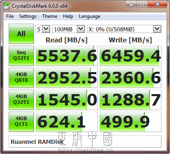Start the Seq Q32T1 test

tap(21, 56)
